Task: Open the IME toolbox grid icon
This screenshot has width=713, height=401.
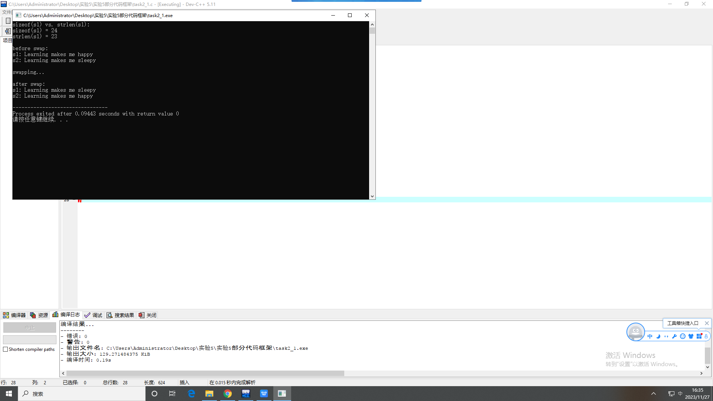Action: coord(699,336)
